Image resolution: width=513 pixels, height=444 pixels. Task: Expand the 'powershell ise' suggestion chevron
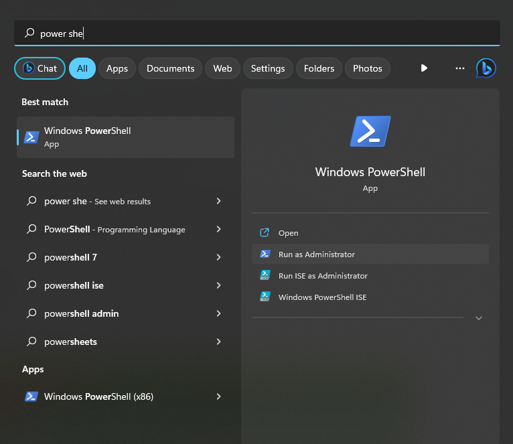(x=218, y=285)
